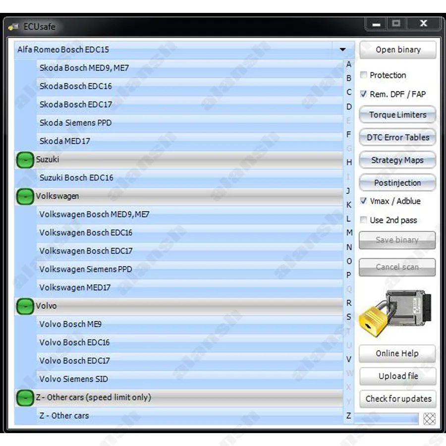Close the ECUsafe window
The width and height of the screenshot is (446, 446).
pyautogui.click(x=423, y=24)
